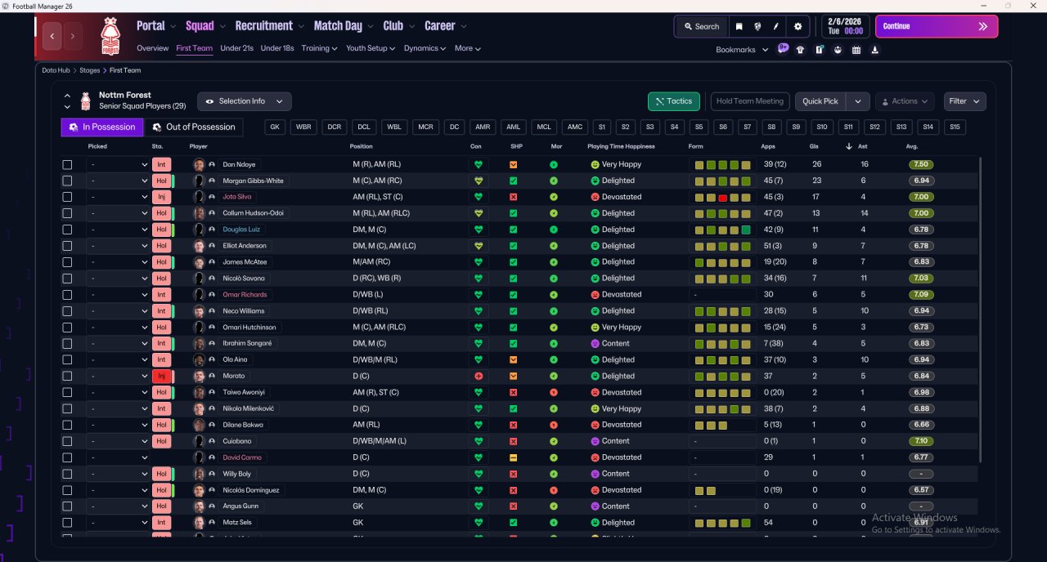Open the Tactics button
The width and height of the screenshot is (1047, 562).
674,101
